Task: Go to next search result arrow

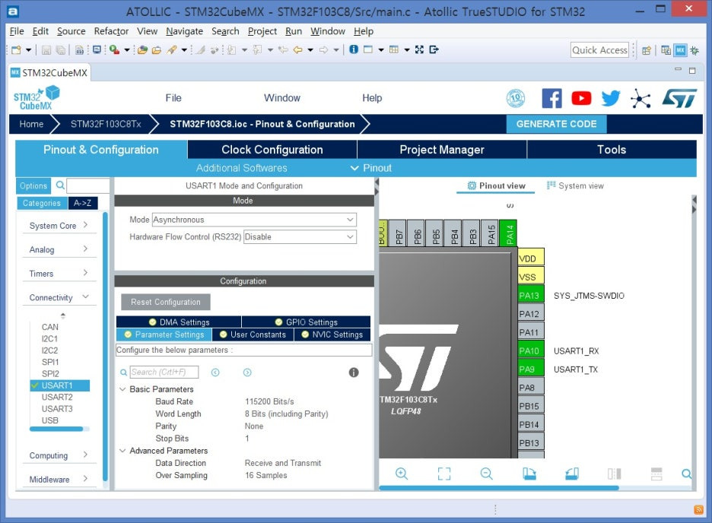Action: tap(247, 372)
